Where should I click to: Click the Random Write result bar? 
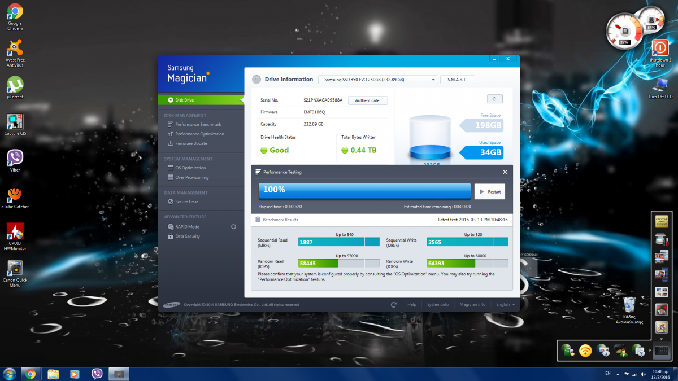[467, 263]
